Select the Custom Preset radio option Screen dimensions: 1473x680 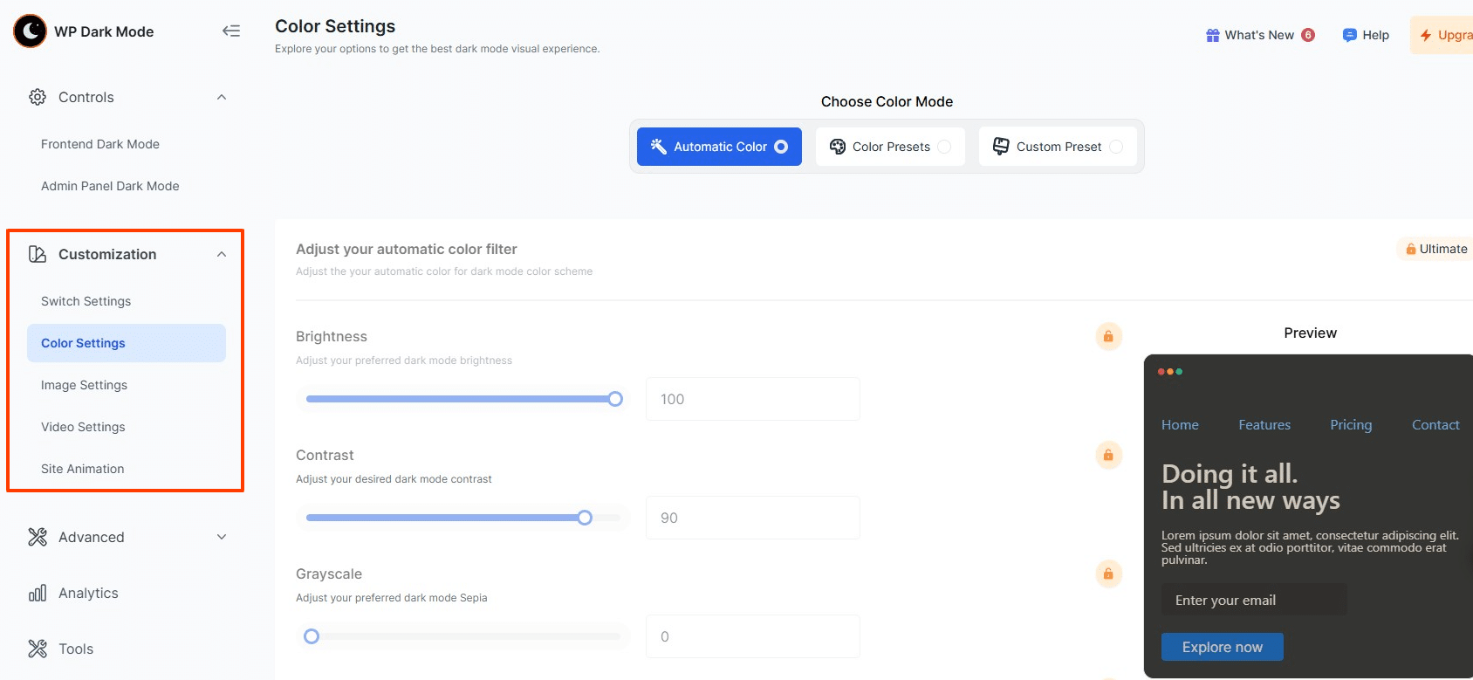pyautogui.click(x=1116, y=147)
